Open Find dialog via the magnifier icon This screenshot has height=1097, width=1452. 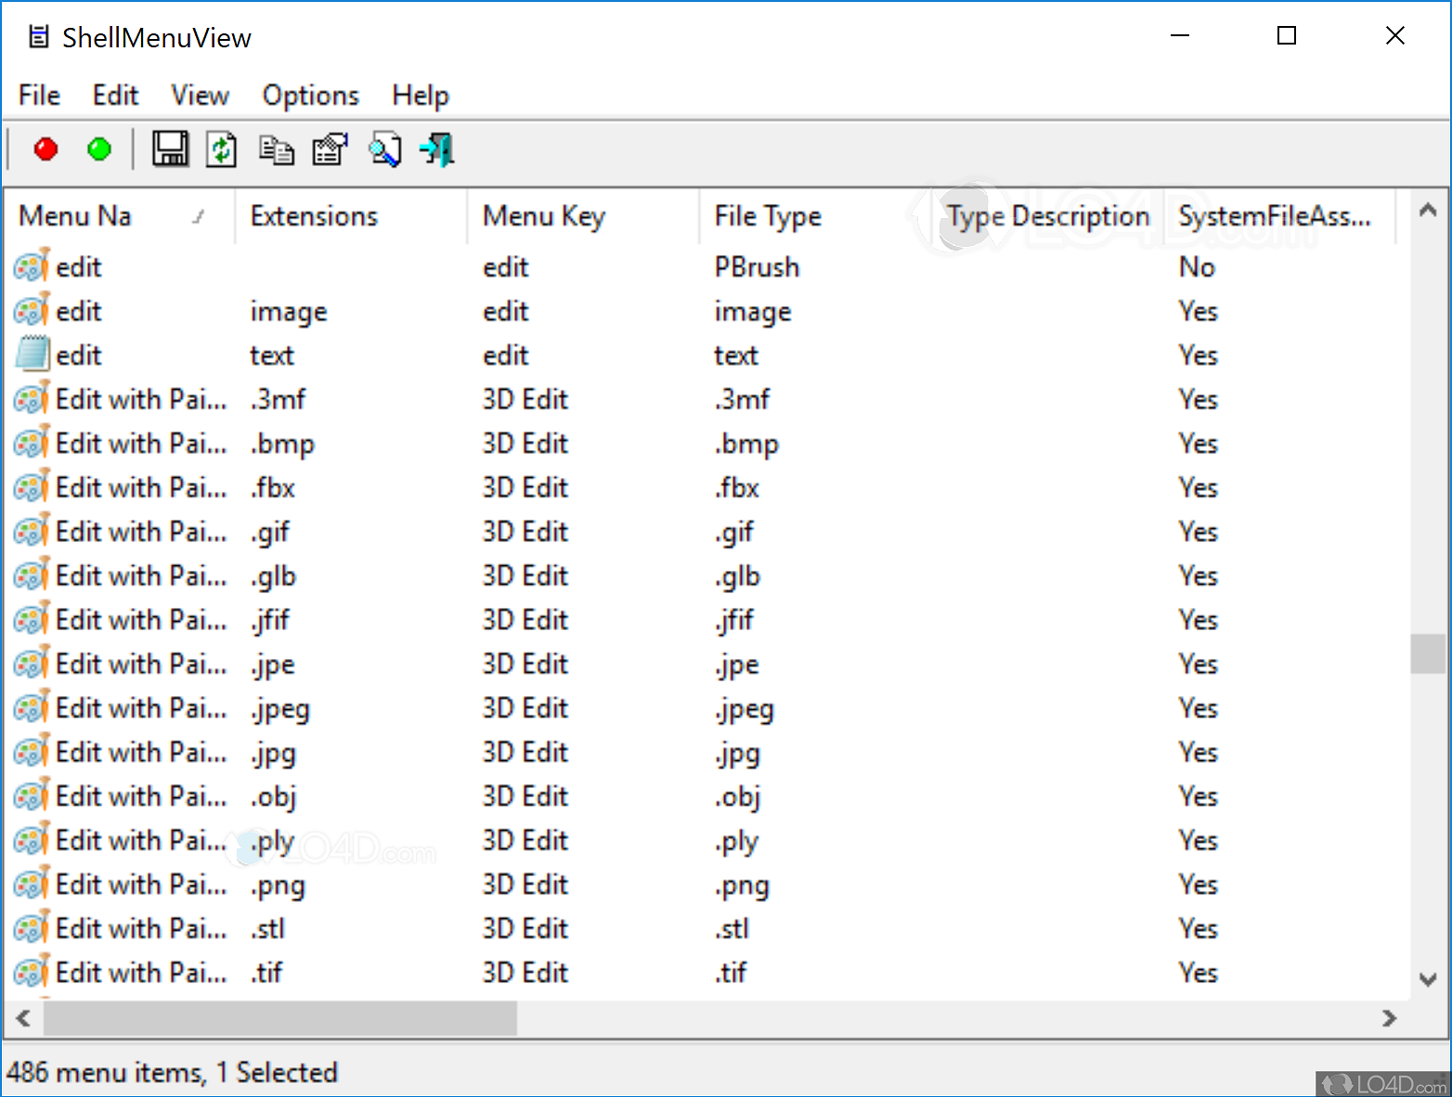pyautogui.click(x=384, y=148)
